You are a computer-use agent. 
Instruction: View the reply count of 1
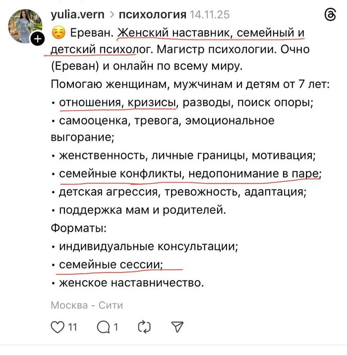[x=116, y=327]
